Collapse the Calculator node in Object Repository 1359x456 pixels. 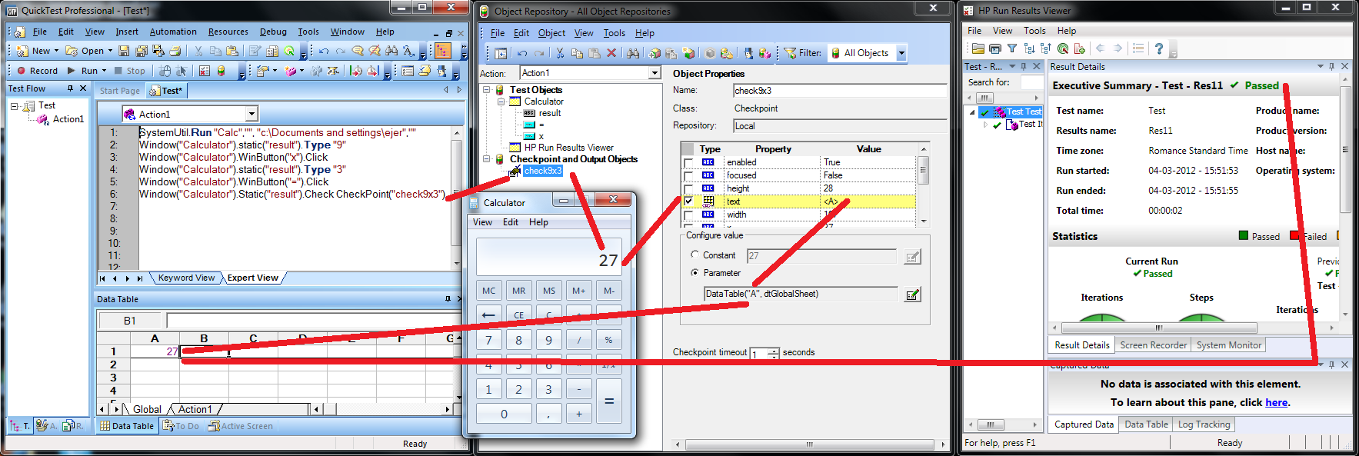pyautogui.click(x=501, y=102)
